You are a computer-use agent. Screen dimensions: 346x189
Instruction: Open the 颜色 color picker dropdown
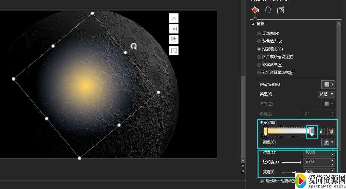(329, 142)
